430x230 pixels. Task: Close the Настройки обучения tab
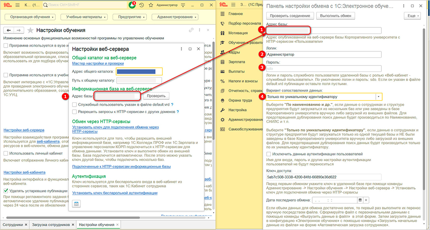(x=117, y=224)
